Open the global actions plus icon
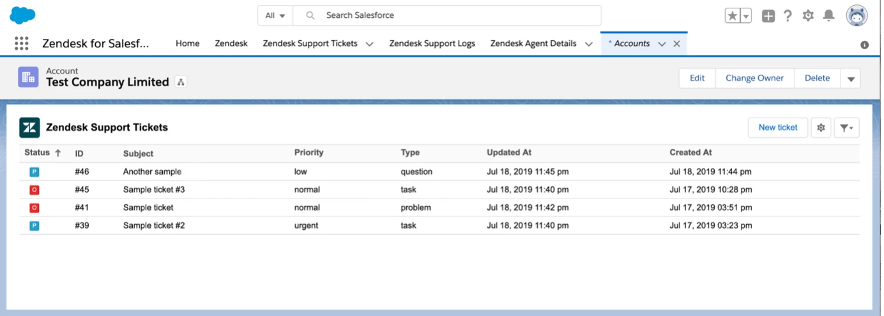 pos(768,16)
